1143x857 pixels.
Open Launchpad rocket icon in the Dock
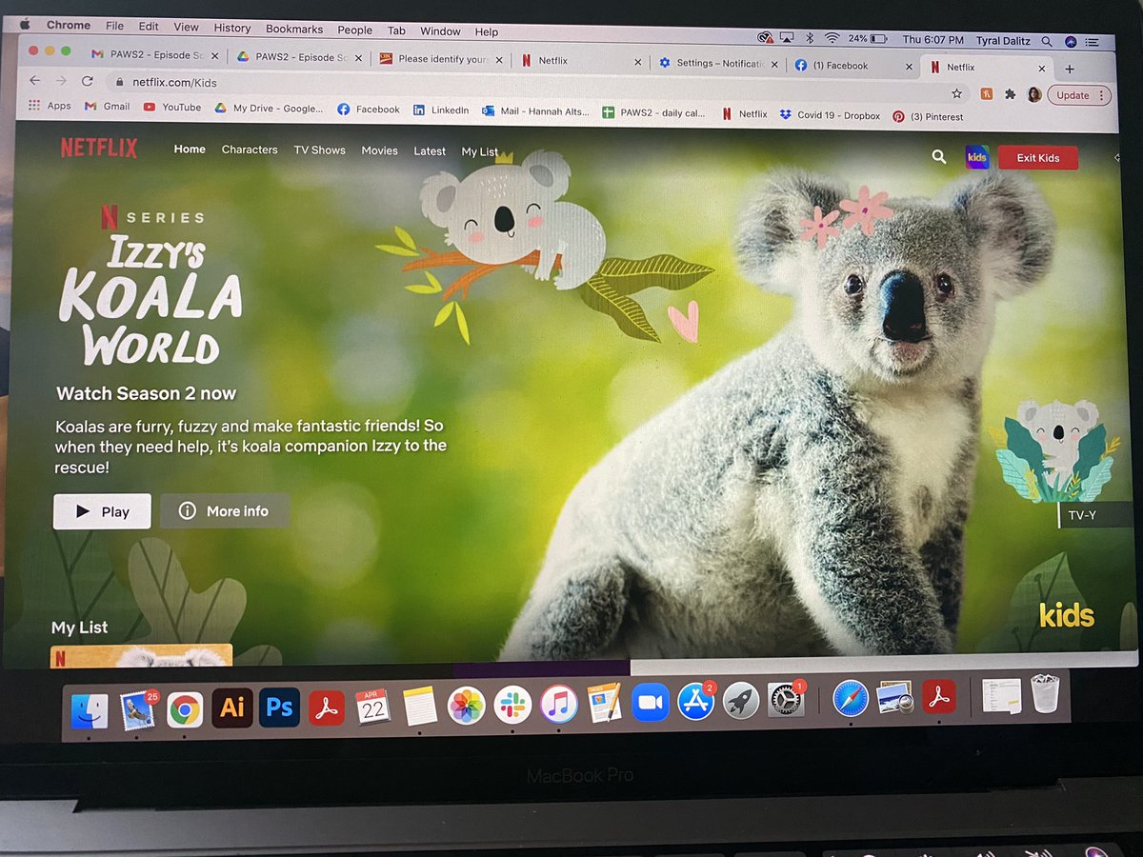click(x=741, y=701)
